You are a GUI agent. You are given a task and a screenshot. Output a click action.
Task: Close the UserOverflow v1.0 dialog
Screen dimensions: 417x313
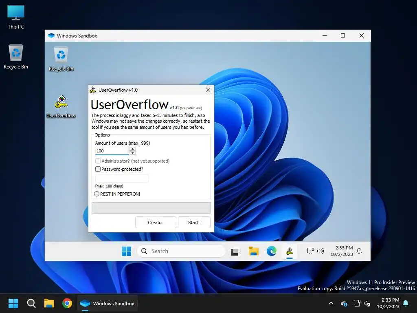208,90
